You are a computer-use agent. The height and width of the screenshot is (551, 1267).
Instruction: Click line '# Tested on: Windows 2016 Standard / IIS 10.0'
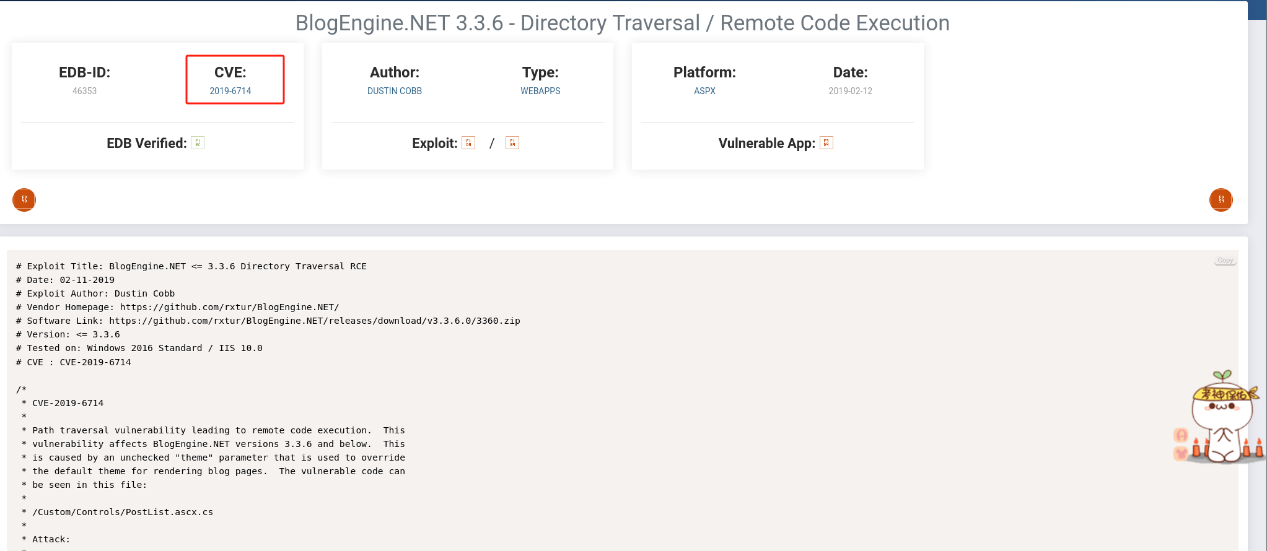139,348
